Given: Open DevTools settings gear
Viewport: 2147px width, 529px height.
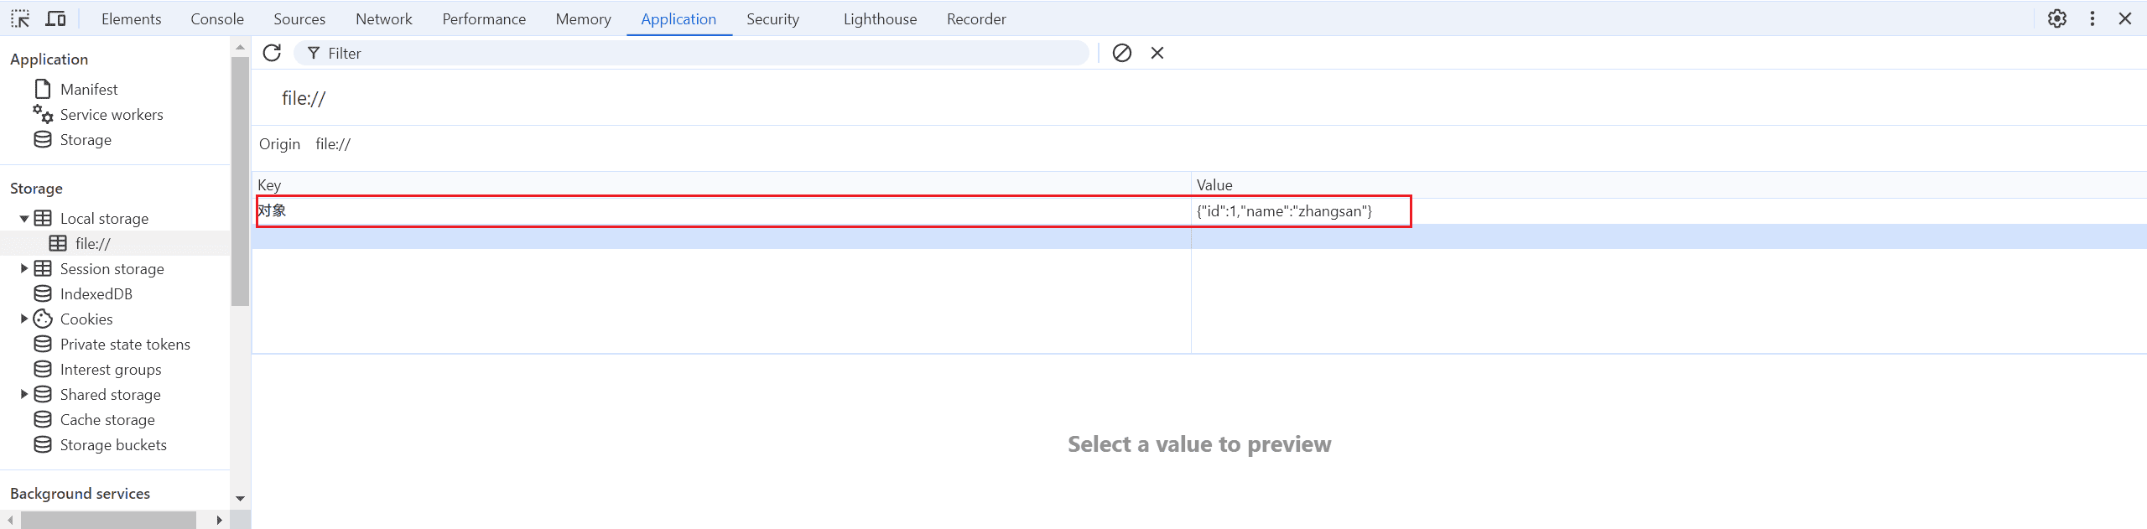Looking at the screenshot, I should pos(2057,18).
